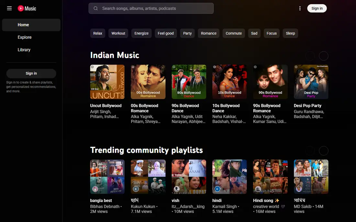Click previous arrow in Indian Music section
356x222 pixels.
pyautogui.click(x=310, y=56)
